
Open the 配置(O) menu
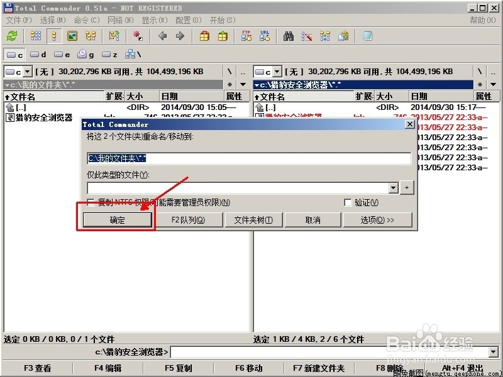[x=188, y=20]
